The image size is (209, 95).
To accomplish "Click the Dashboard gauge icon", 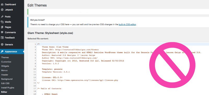I will [2, 4].
